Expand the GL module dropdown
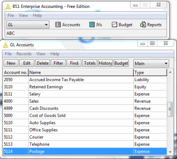 coord(28,24)
